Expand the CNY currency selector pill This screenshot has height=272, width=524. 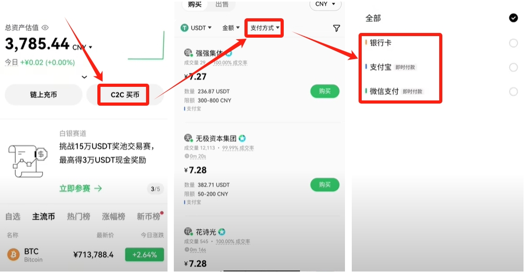point(325,5)
